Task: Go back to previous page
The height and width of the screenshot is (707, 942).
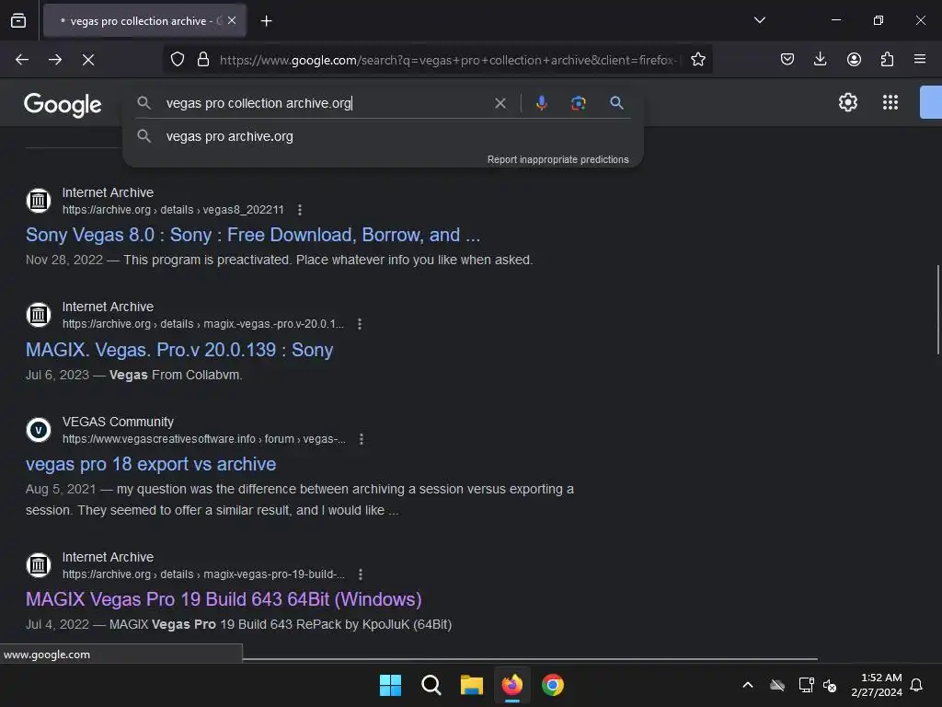Action: 22,60
